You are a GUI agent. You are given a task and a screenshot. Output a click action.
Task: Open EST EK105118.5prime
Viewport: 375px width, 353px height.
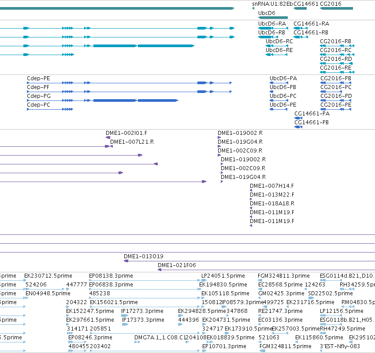225,294
